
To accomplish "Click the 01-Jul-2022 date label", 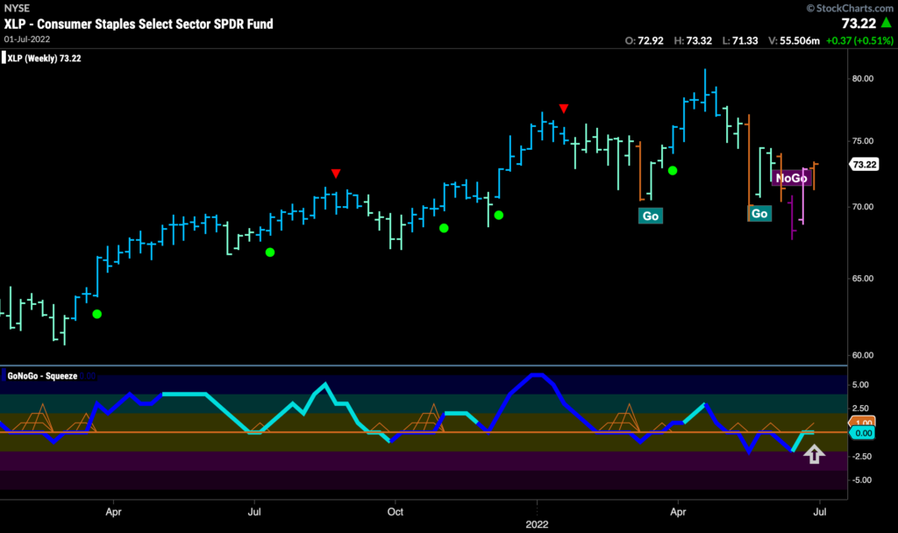I will click(x=27, y=39).
